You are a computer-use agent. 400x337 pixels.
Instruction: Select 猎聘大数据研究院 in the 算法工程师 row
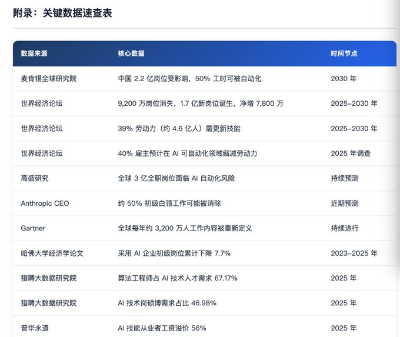[49, 278]
